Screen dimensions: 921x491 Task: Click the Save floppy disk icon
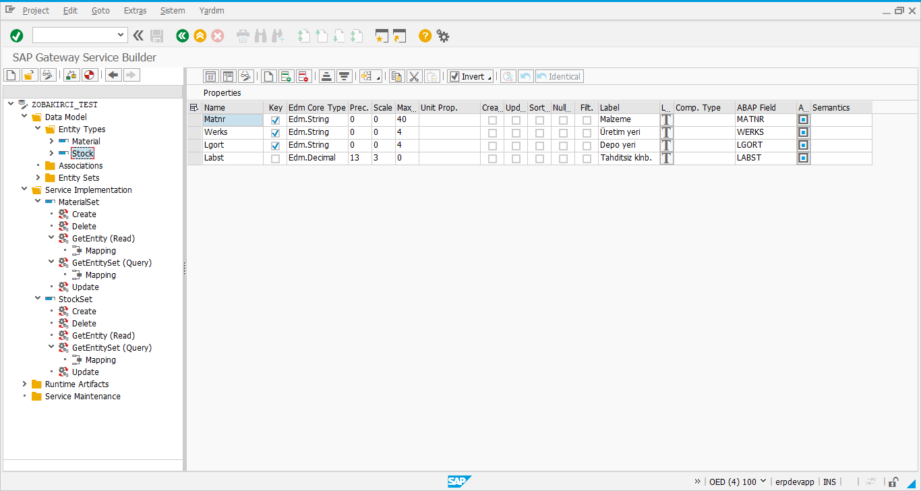(x=157, y=36)
